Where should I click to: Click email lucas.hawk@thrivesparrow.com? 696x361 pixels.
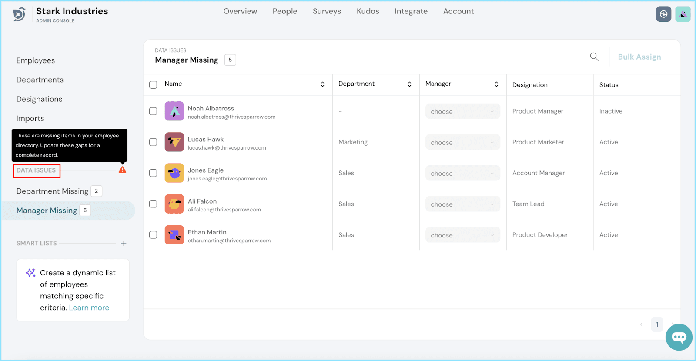click(x=227, y=148)
